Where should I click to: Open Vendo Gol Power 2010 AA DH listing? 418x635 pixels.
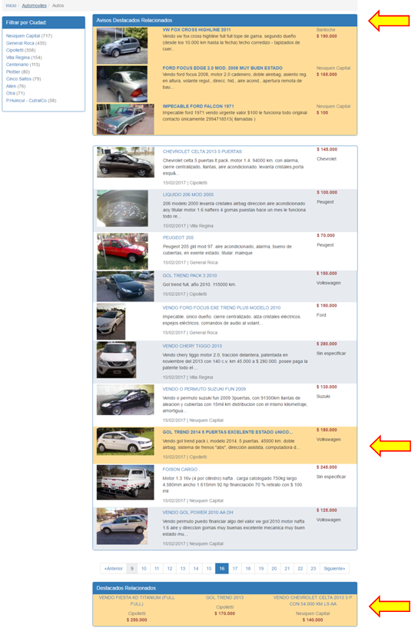pos(197,512)
